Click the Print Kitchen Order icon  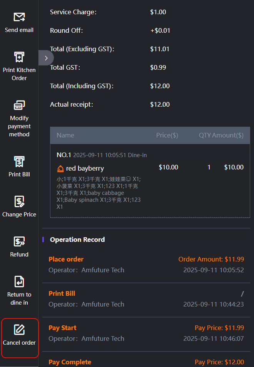(19, 57)
